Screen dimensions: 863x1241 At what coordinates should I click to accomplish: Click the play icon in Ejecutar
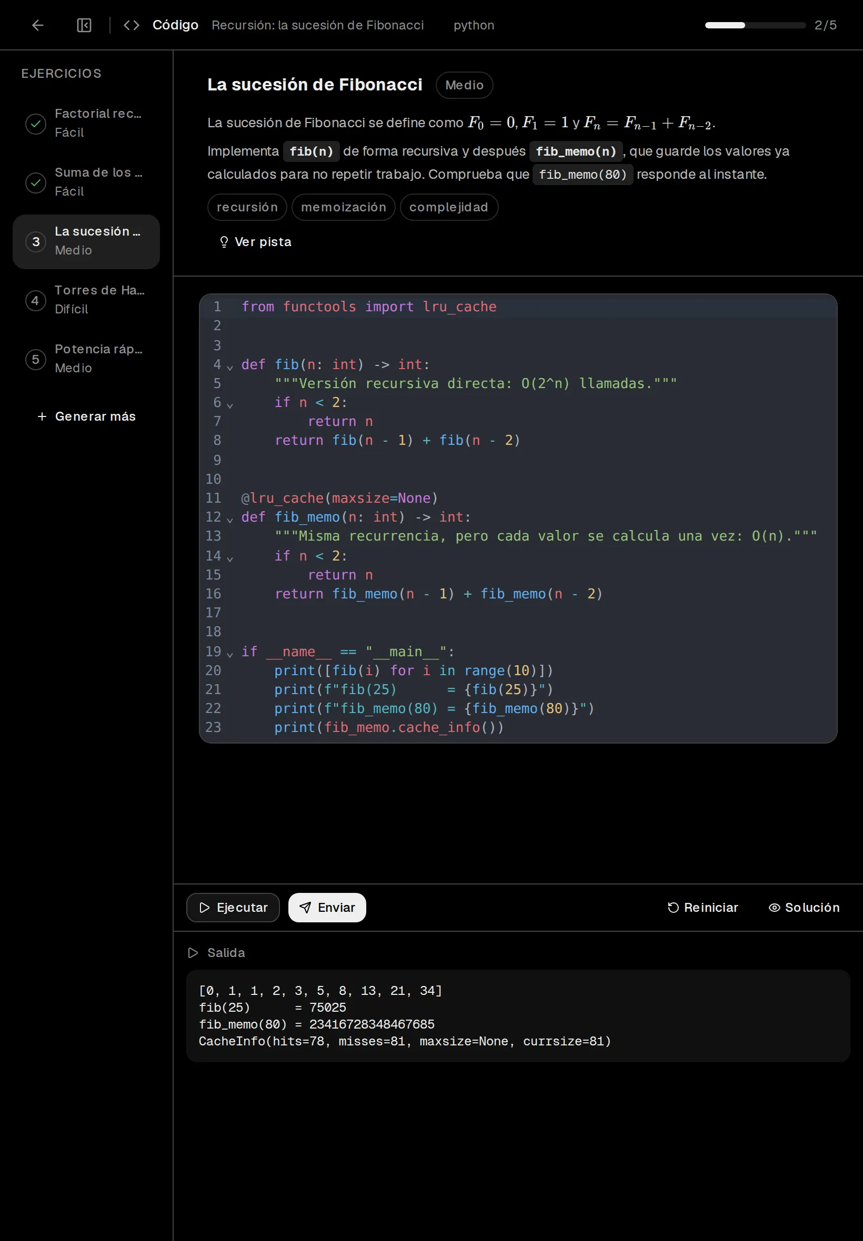pos(204,908)
